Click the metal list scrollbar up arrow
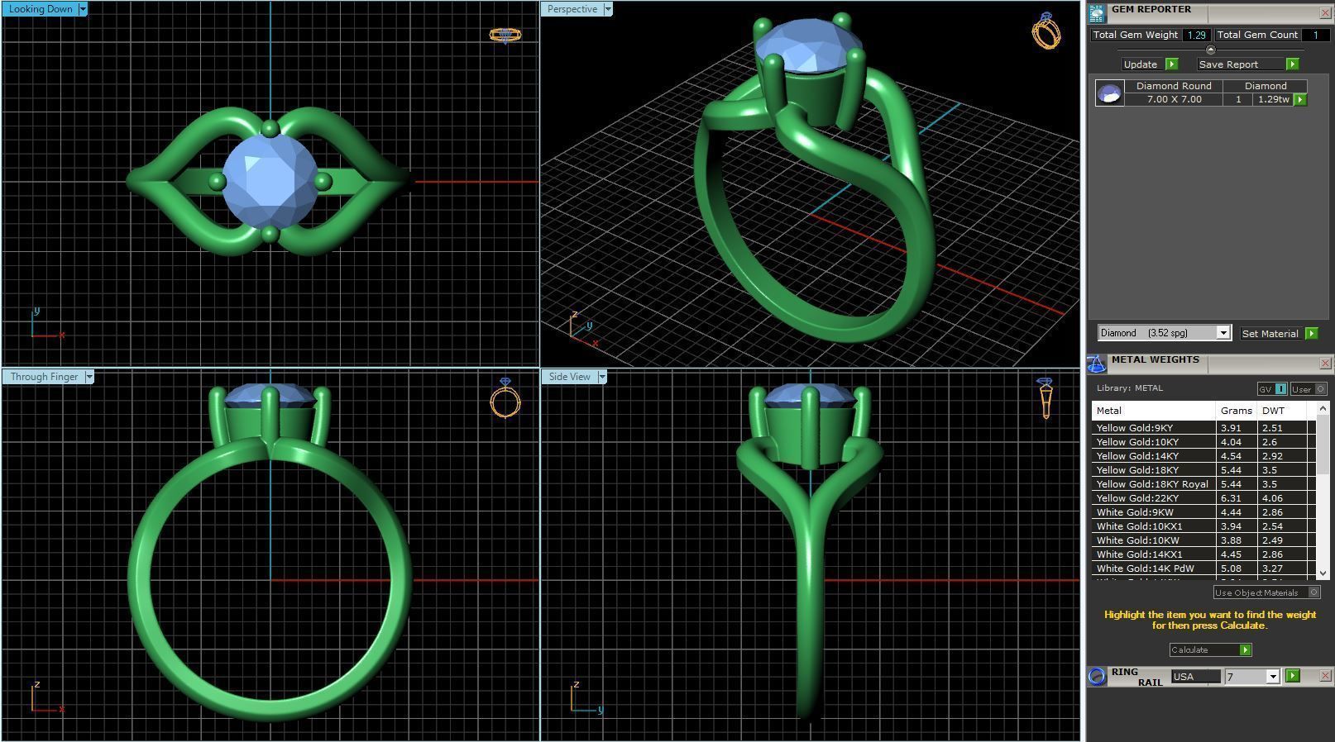1335x742 pixels. [x=1323, y=408]
